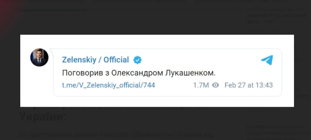This screenshot has height=140, width=311.
Task: Open the dimmed sidebar headline at top right
Action: pyautogui.click(x=276, y=15)
